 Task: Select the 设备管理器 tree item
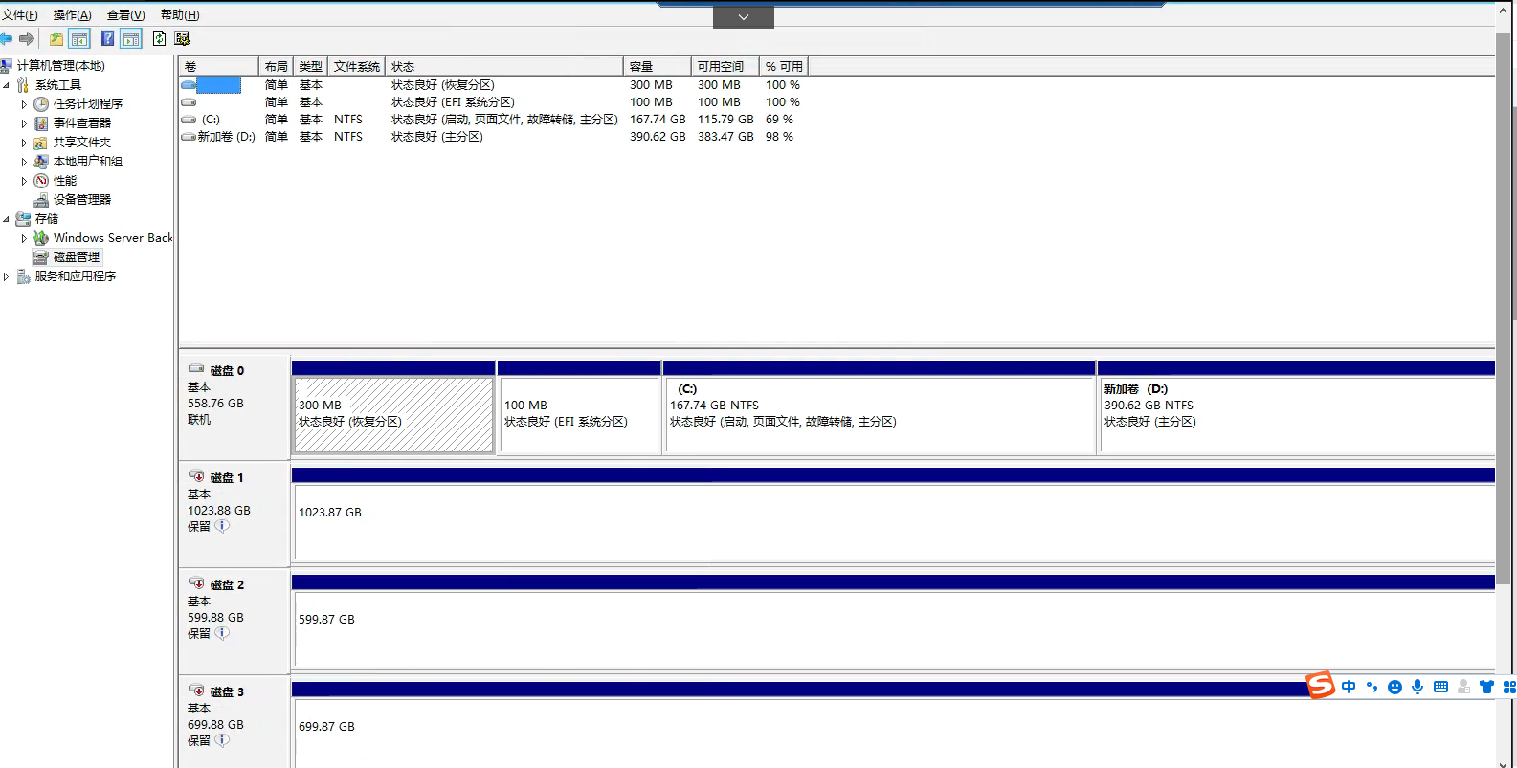[x=82, y=200]
